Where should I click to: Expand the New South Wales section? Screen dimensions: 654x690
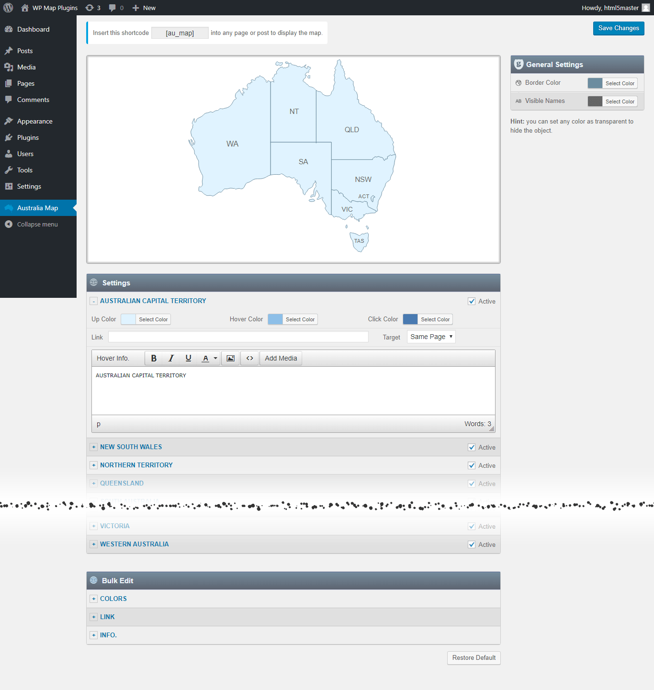tap(94, 447)
